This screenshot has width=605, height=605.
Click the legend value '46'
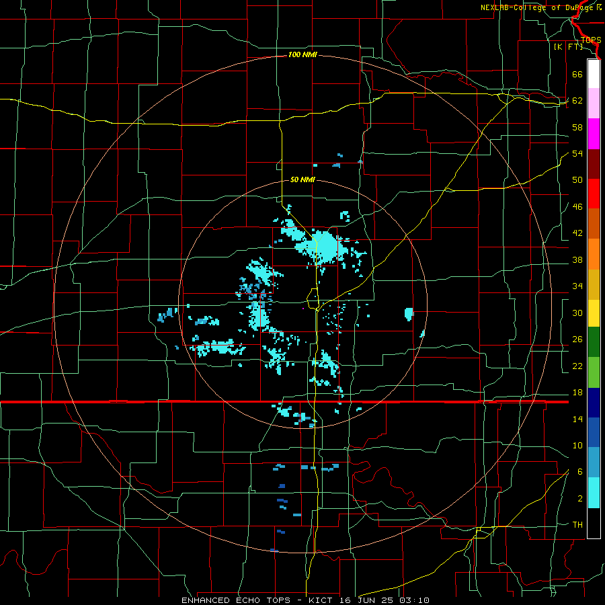577,207
